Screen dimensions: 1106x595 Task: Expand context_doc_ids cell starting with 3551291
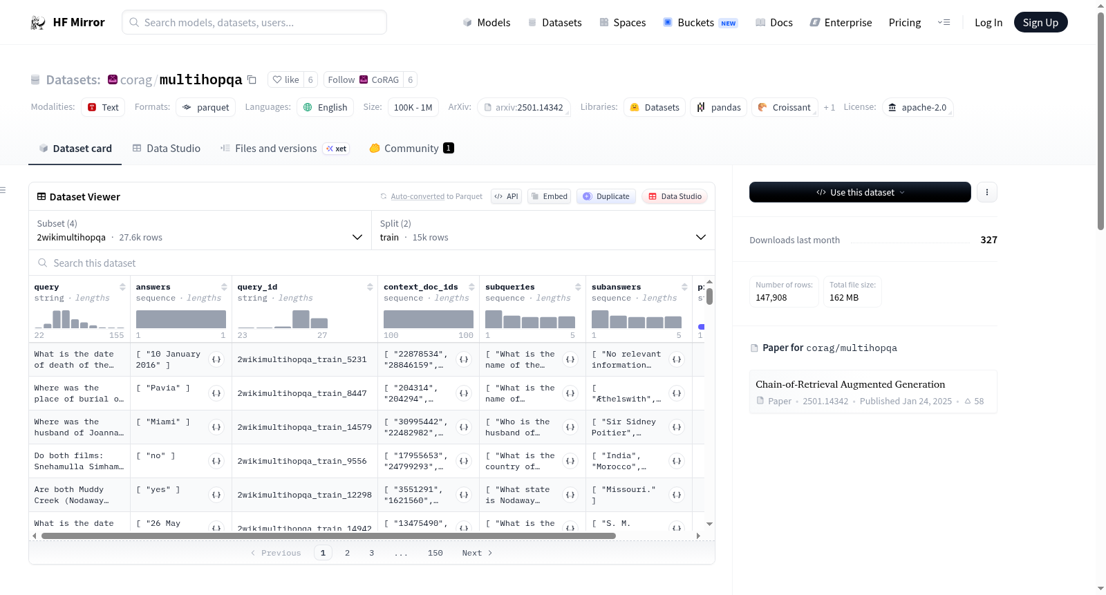pos(464,495)
